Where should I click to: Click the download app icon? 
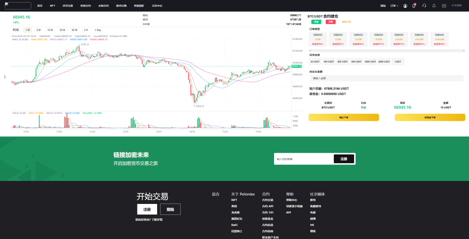444,6
